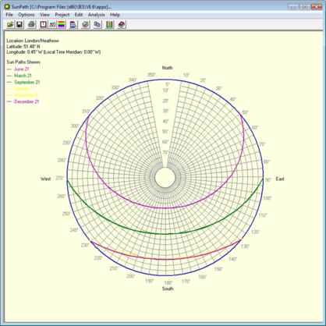The width and height of the screenshot is (326, 326).
Task: Click the open file folder icon
Action: tap(10, 24)
